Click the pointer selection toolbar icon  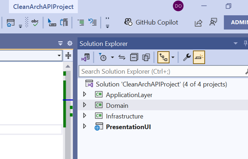click(x=52, y=22)
